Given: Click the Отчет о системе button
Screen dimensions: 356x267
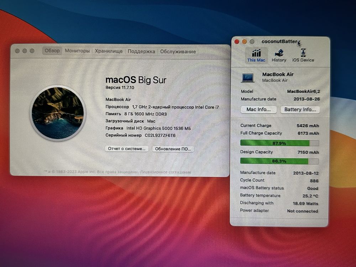Looking at the screenshot, I should [127, 149].
